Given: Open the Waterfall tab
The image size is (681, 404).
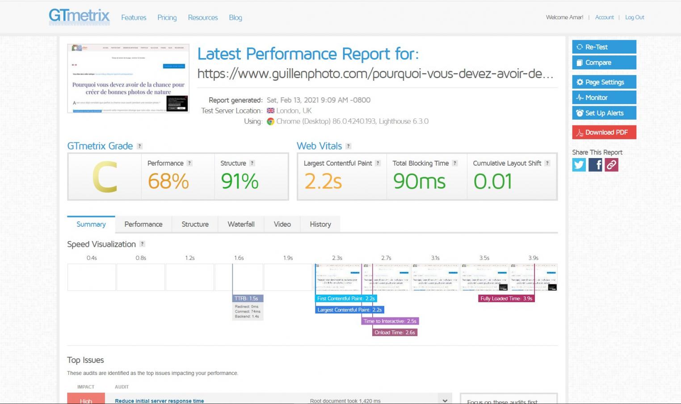Looking at the screenshot, I should click(241, 224).
